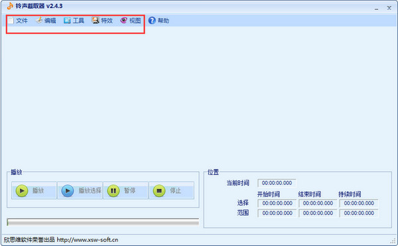Click the blue question mark help icon
Image resolution: width=398 pixels, height=246 pixels.
click(152, 21)
